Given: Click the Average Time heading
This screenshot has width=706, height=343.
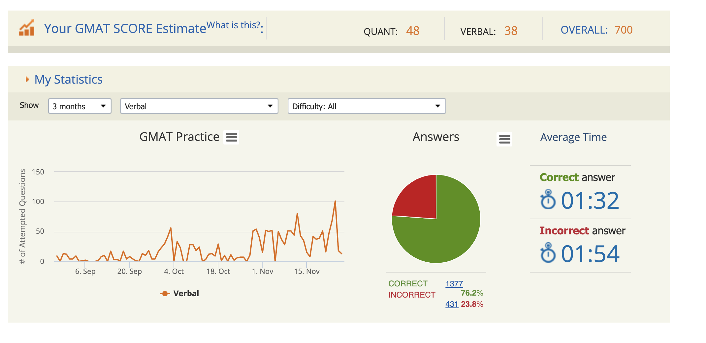Looking at the screenshot, I should click(573, 137).
